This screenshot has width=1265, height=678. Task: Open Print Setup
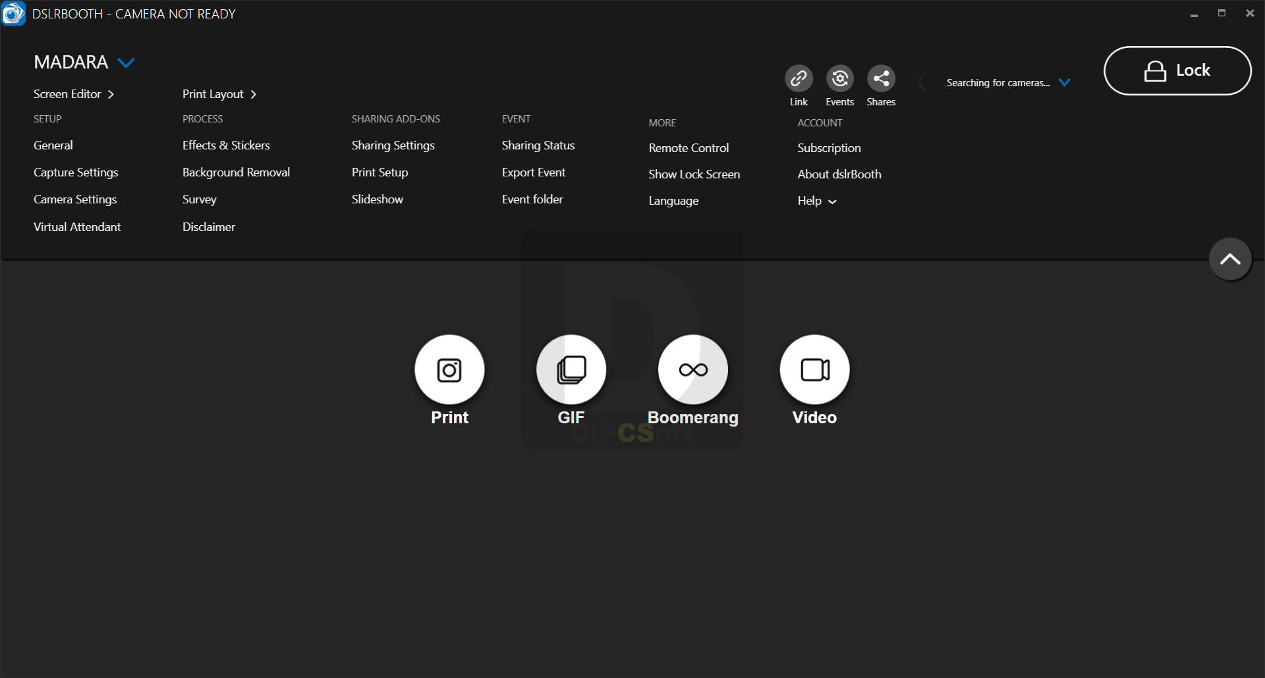click(380, 172)
